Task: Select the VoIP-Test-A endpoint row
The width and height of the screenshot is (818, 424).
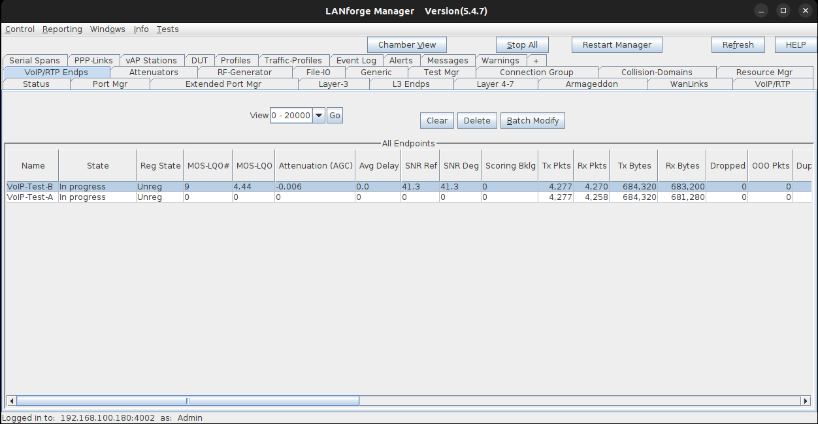Action: click(408, 197)
